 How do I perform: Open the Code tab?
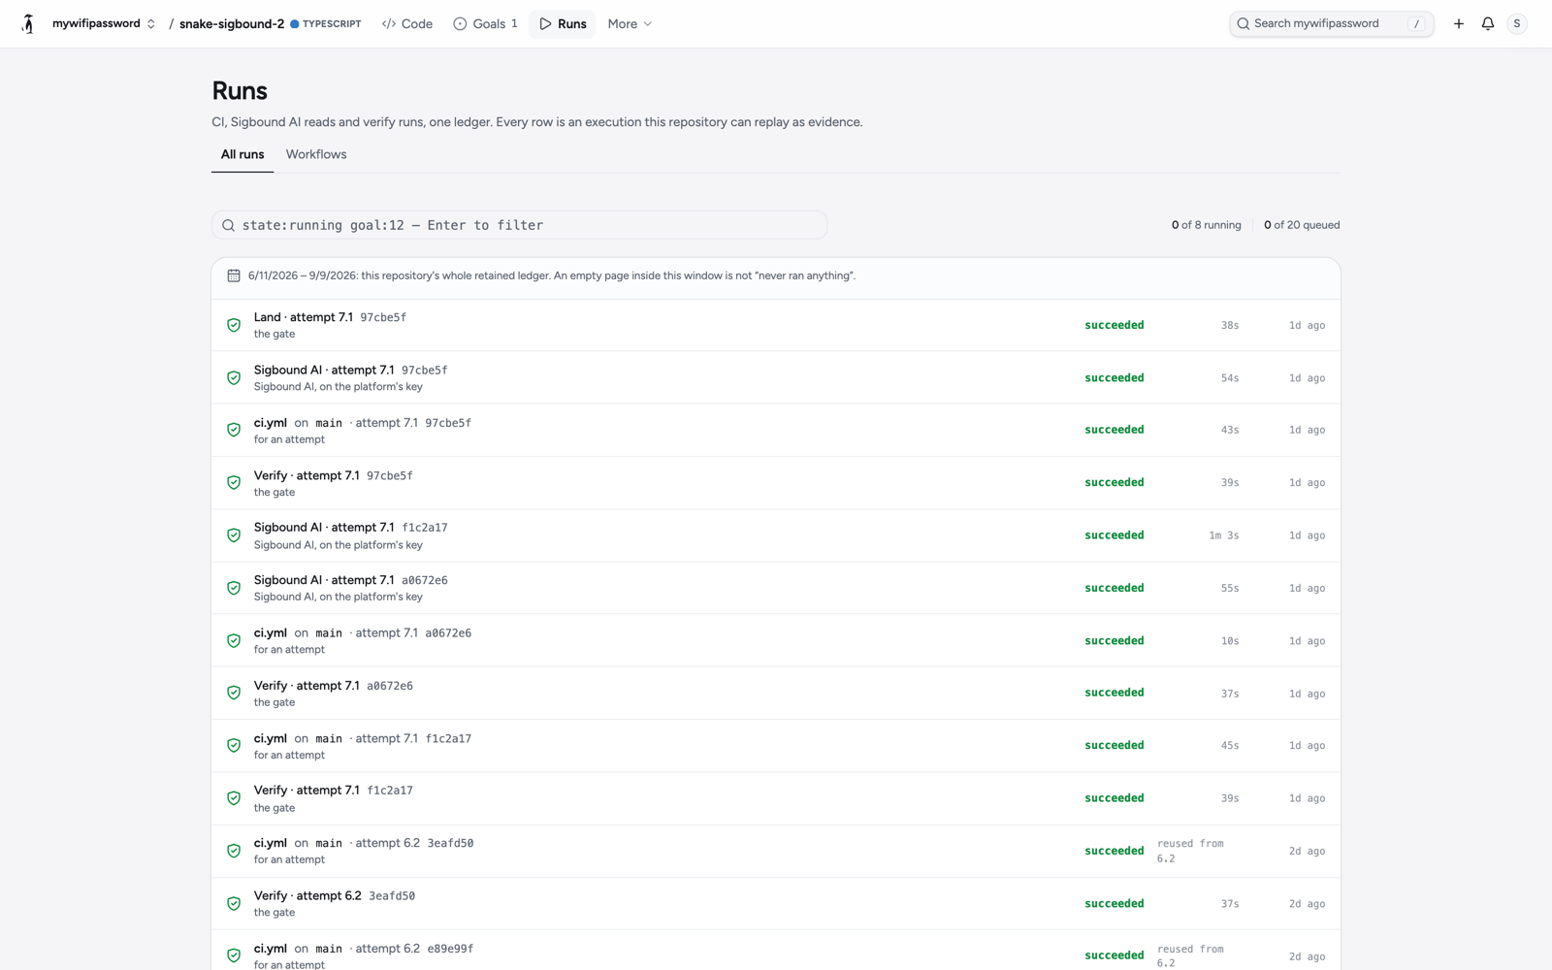tap(407, 23)
